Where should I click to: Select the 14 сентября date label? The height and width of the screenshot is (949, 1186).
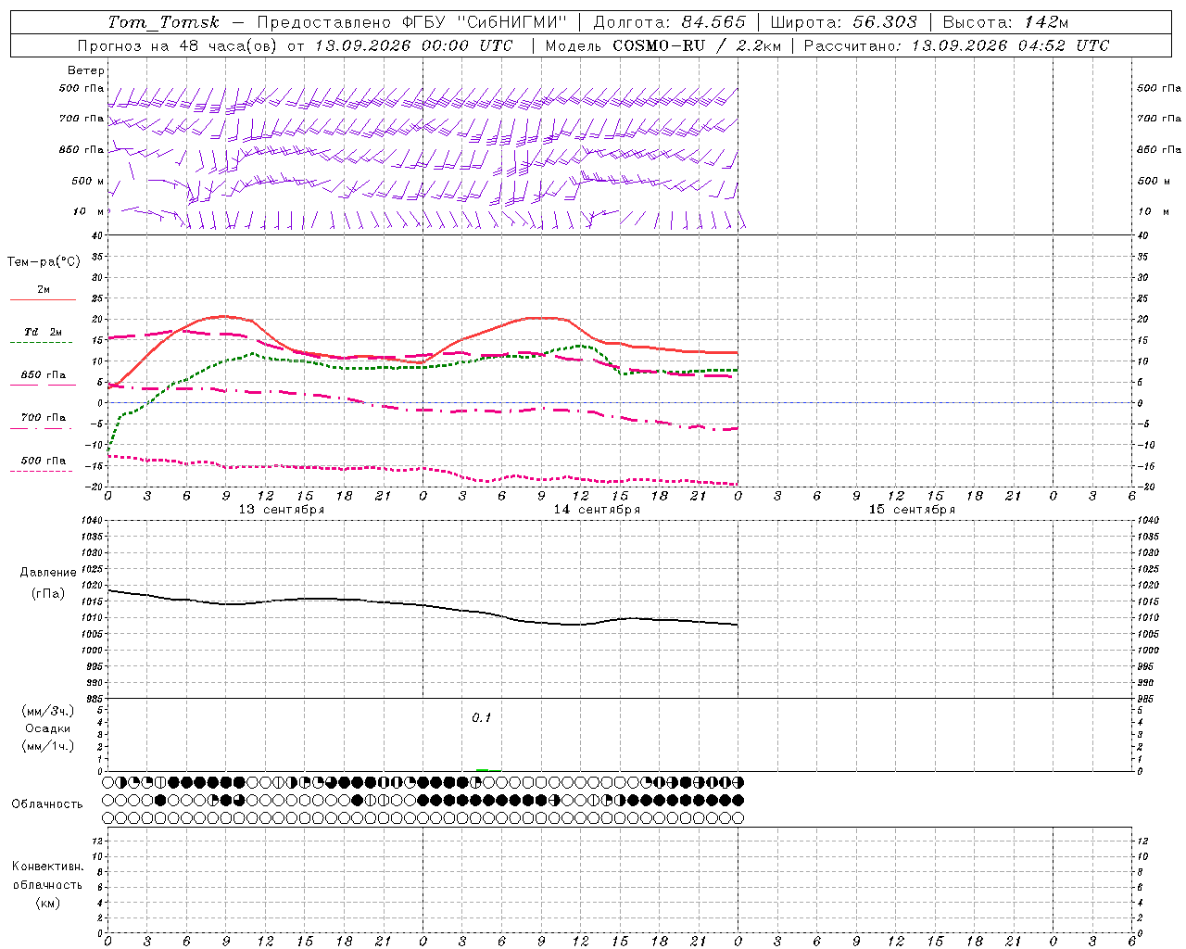coord(597,509)
